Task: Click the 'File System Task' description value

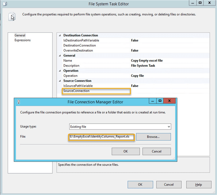Action: tap(143, 66)
